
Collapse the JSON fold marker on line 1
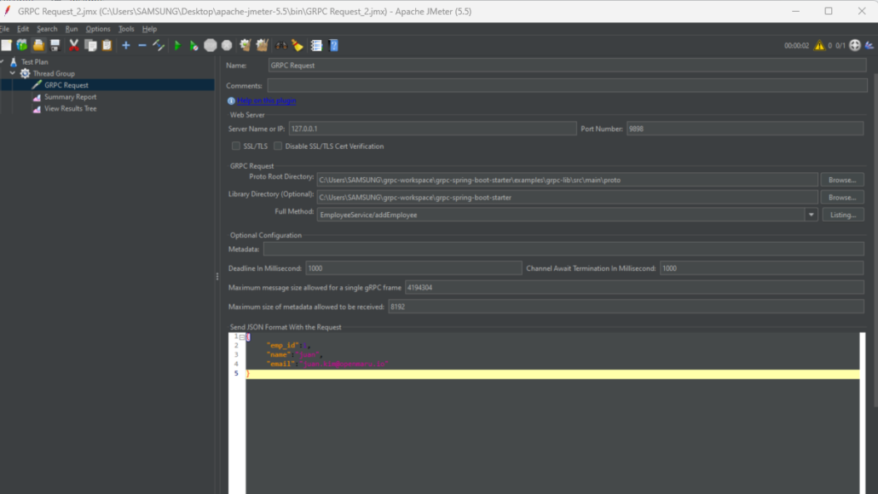(242, 337)
